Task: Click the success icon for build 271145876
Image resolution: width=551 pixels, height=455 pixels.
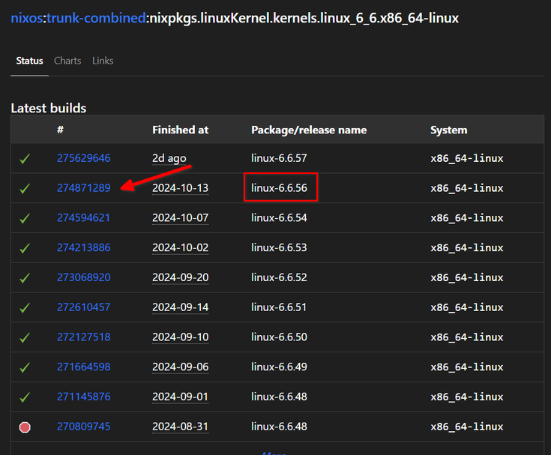Action: (25, 398)
